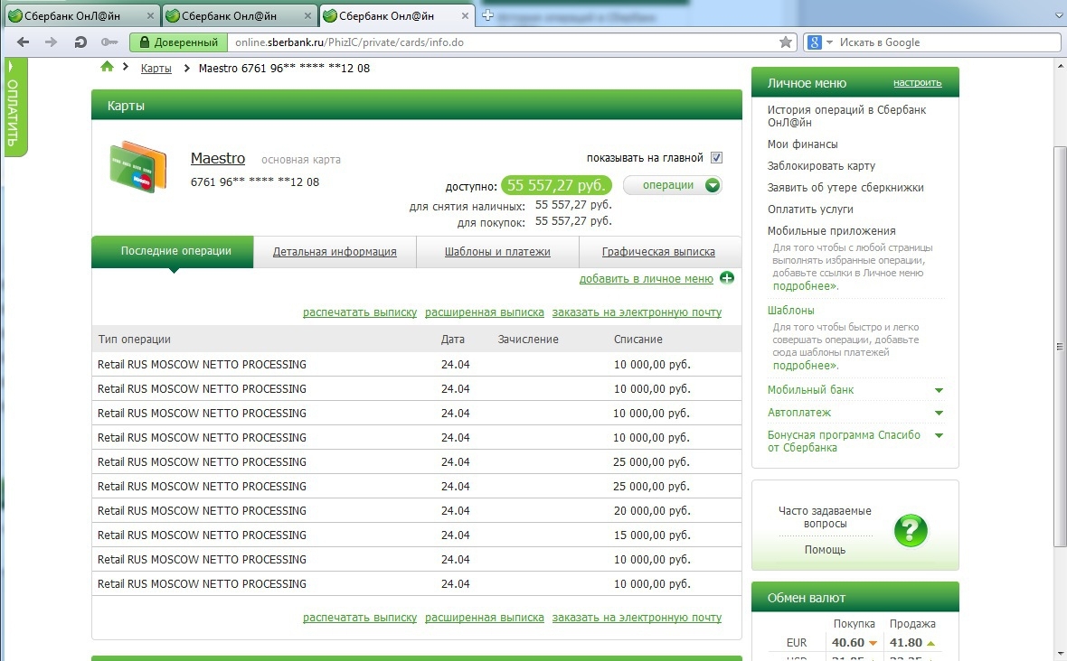1067x661 pixels.
Task: Click the key password icon in toolbar
Action: pyautogui.click(x=109, y=42)
